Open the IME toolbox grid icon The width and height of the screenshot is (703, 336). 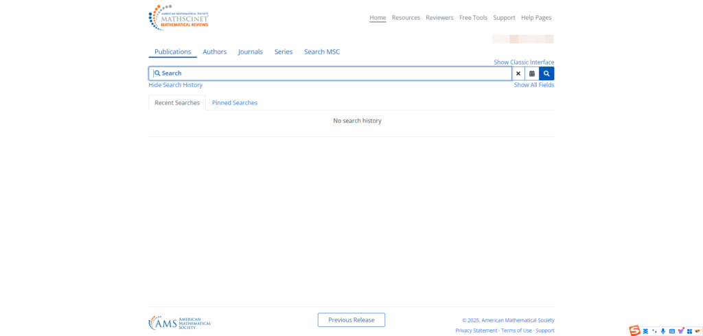pyautogui.click(x=689, y=331)
